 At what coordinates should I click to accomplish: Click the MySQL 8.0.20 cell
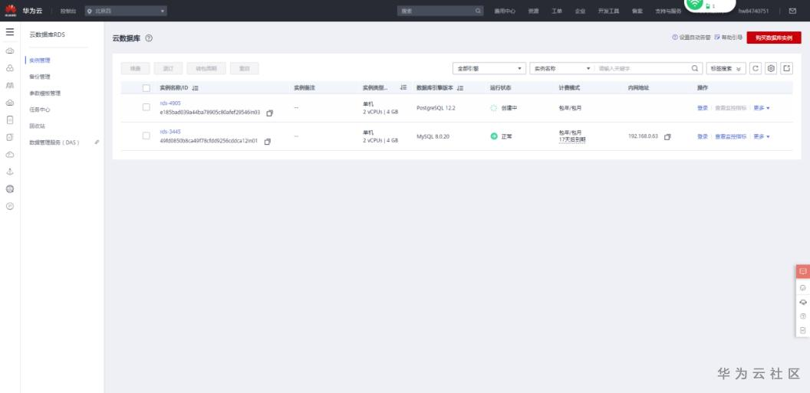pyautogui.click(x=433, y=136)
